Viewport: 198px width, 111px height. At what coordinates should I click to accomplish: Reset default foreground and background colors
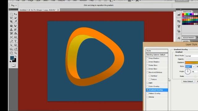tap(10, 61)
